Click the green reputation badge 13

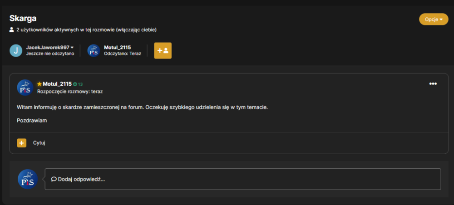78,84
